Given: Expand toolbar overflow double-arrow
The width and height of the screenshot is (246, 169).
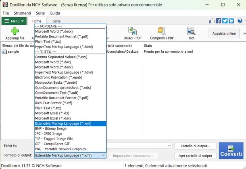Looking at the screenshot, I should coord(244,33).
